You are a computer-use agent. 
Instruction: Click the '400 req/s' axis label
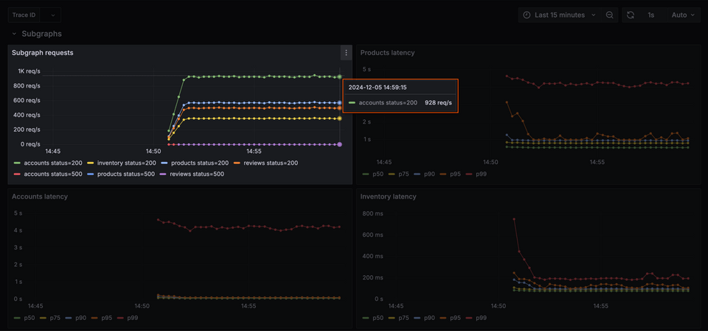click(x=27, y=115)
